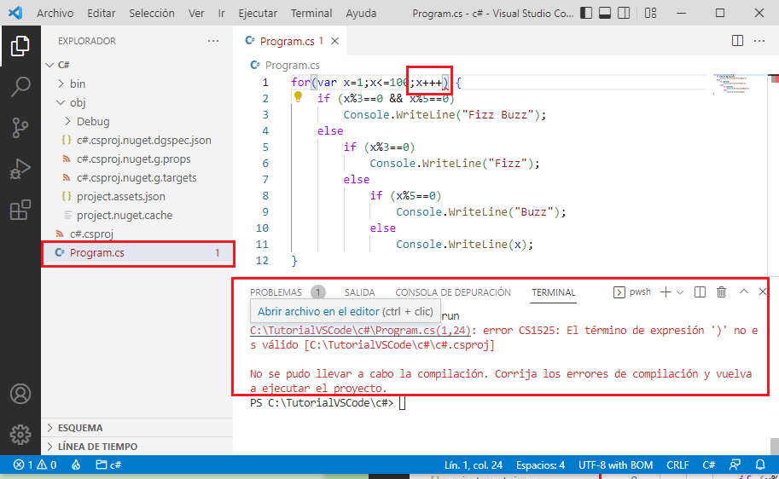Open c#.csproj.nuget.dgspec.json file
The height and width of the screenshot is (479, 779).
(x=137, y=140)
